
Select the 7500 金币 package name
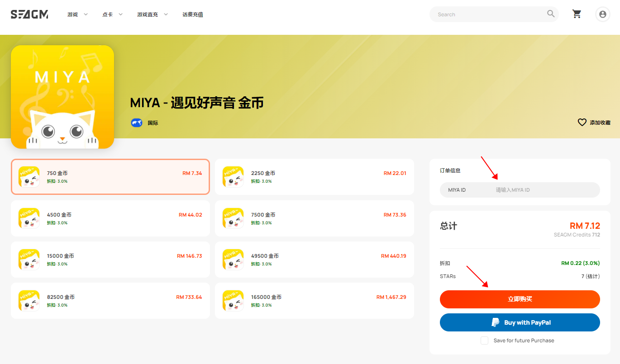coord(263,215)
